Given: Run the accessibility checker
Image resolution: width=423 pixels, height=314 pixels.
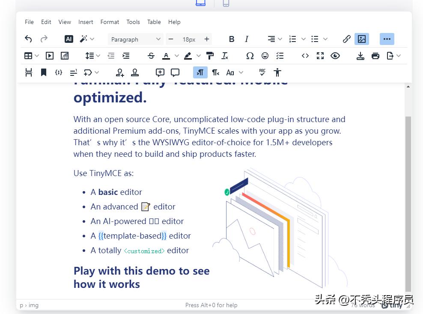Looking at the screenshot, I should [277, 73].
